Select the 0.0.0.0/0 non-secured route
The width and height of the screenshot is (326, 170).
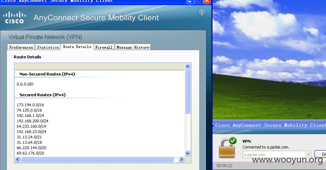coord(25,84)
